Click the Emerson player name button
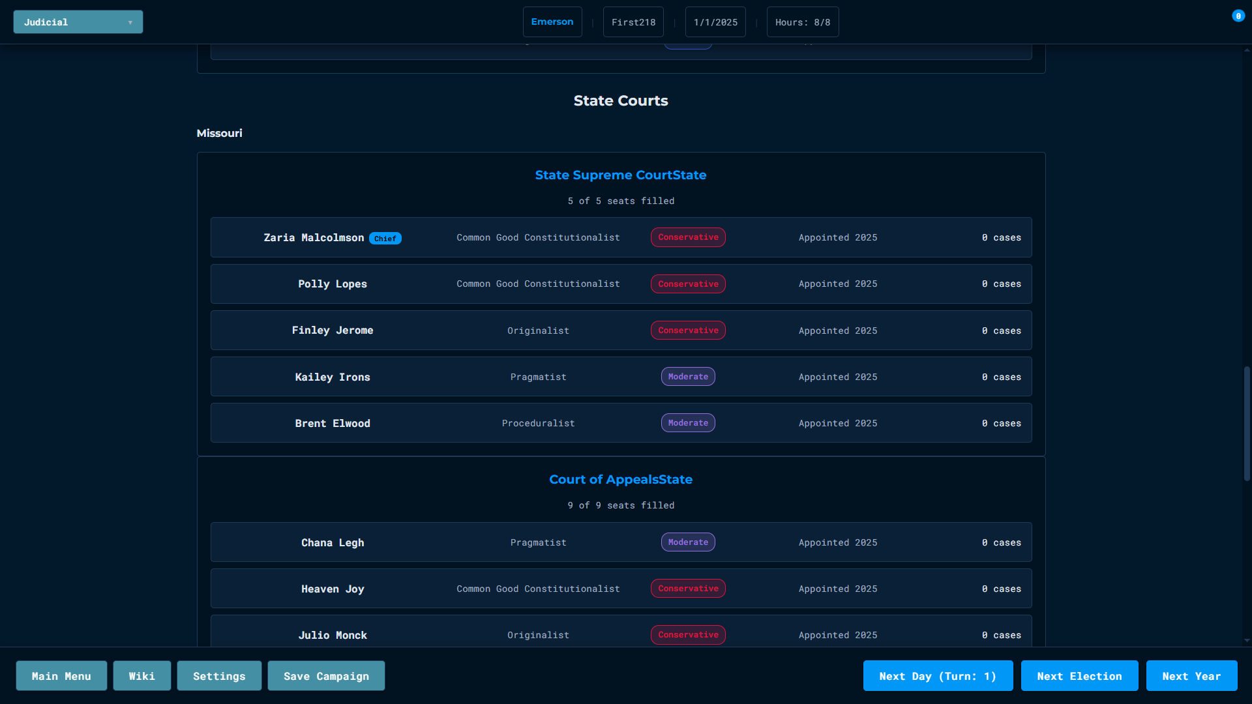 pos(552,22)
